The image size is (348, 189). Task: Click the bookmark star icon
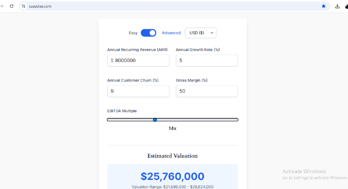tap(324, 6)
